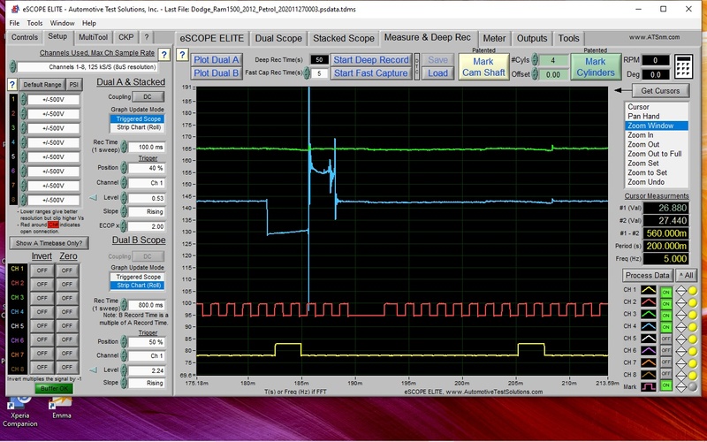
Task: Click the Offset value field 0.00
Action: click(554, 74)
